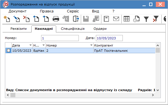Image resolution: width=168 pixels, height=105 pixels.
Task: Clear filter with crossed funnel icon
Action: pos(156,19)
